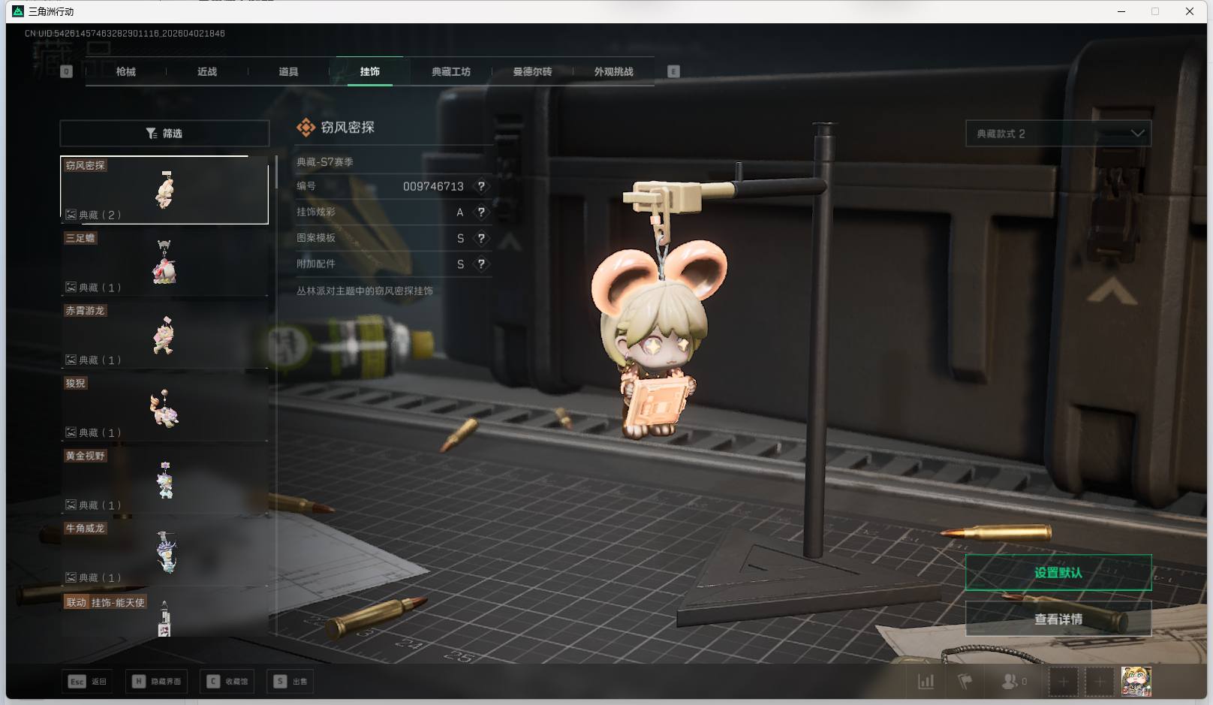Screen dimensions: 1213x705
Task: Select the 三足蟾 charm thumbnail
Action: (x=164, y=263)
